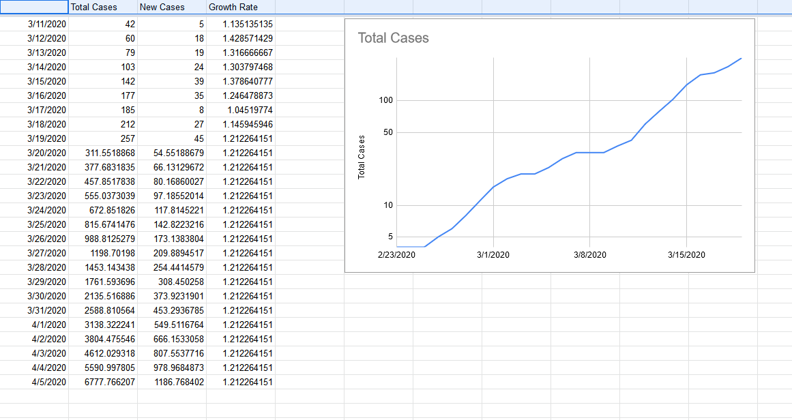Click the Growth Rate cell 1.246478873
This screenshot has width=792, height=420.
(241, 95)
